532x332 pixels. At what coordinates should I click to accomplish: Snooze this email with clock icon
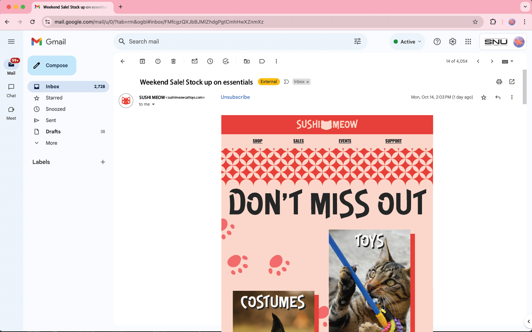click(210, 61)
